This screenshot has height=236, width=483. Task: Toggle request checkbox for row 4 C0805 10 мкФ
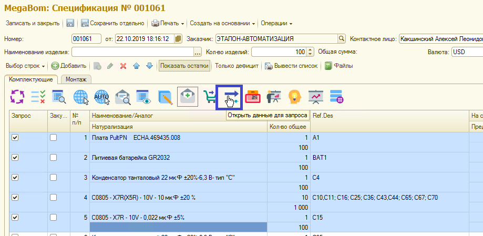[15, 198]
